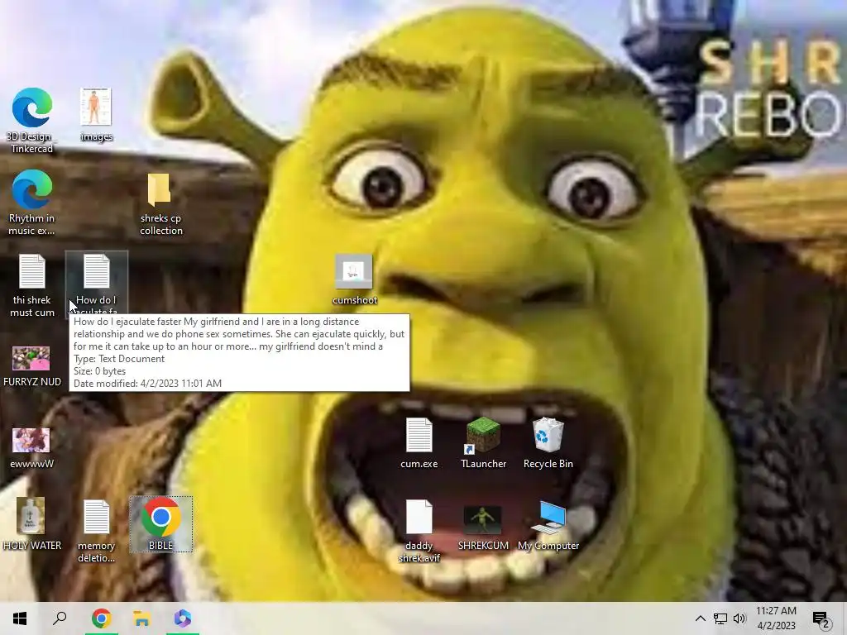Open the Windows Start menu

(20, 618)
